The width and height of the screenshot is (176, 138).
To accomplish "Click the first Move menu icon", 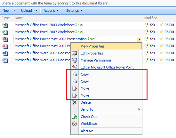I will click(75, 88).
